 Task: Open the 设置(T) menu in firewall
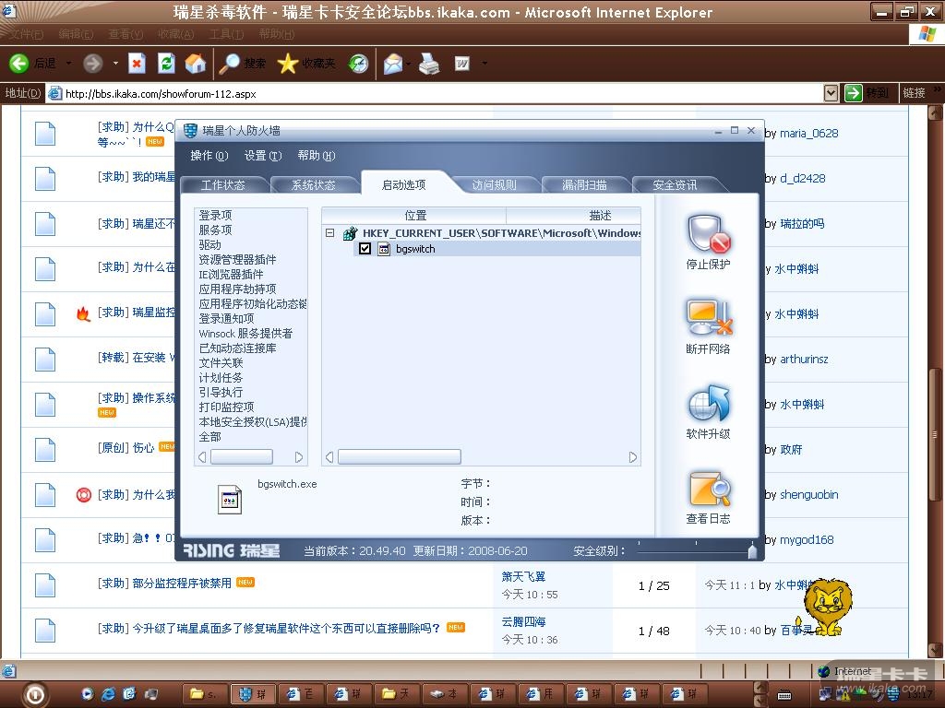point(263,155)
